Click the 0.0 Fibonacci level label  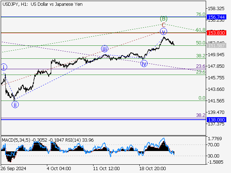pyautogui.click(x=202, y=98)
